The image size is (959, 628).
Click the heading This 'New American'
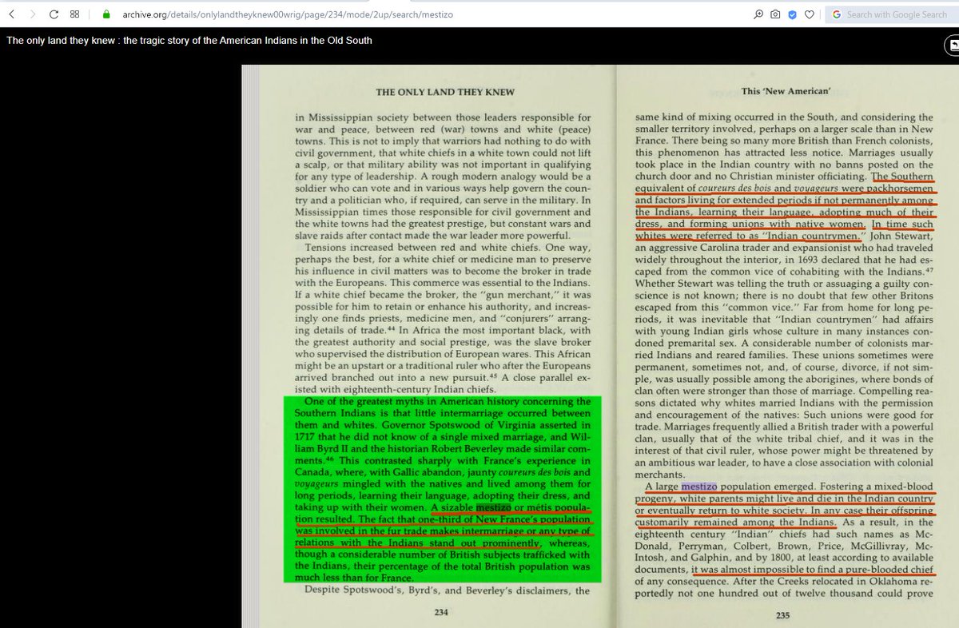click(x=786, y=91)
